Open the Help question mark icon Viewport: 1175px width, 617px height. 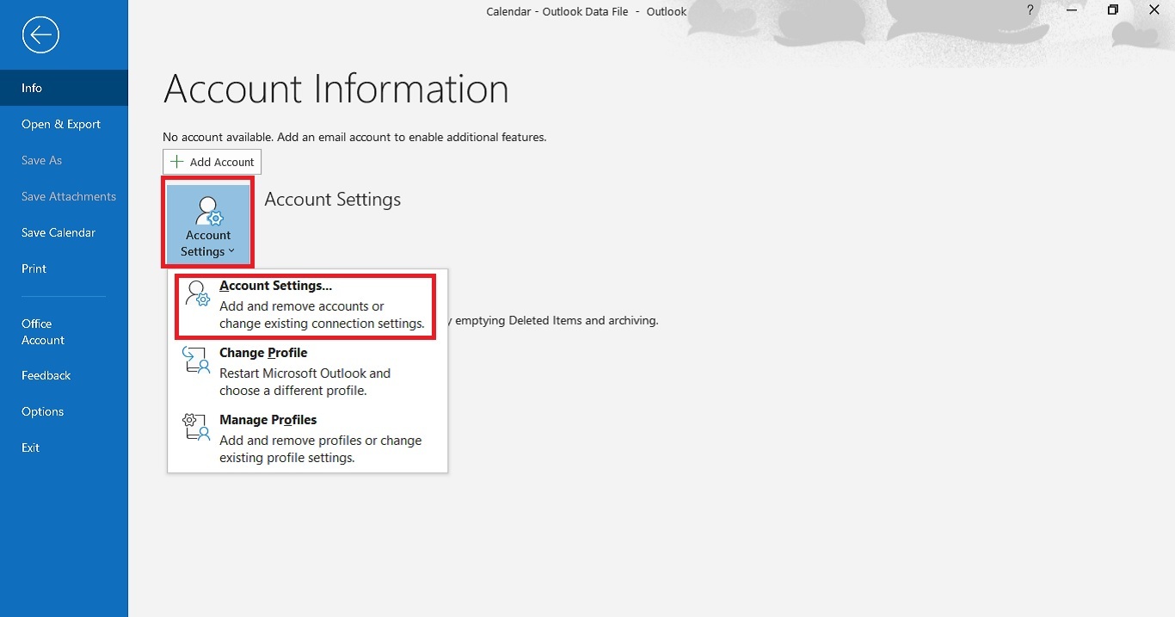(x=1030, y=9)
